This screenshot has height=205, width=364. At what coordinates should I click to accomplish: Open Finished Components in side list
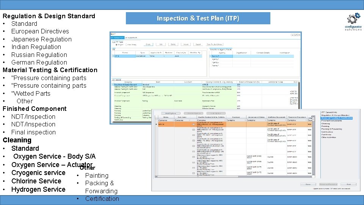pyautogui.click(x=331, y=121)
